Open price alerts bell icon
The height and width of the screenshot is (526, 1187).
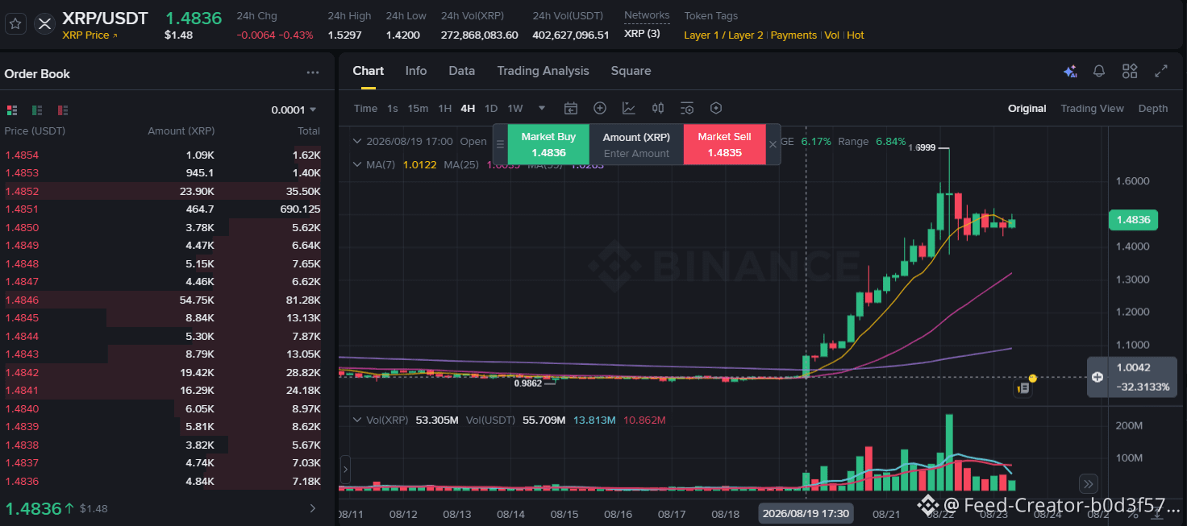[x=1099, y=71]
